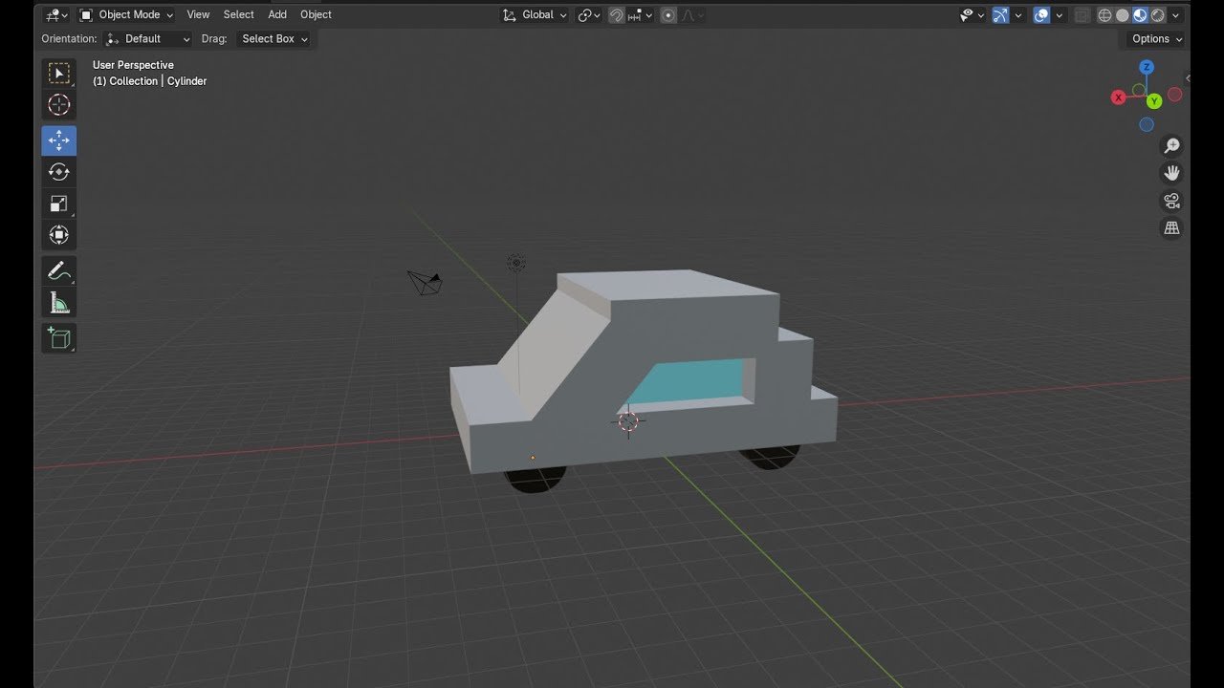Open the Object Mode dropdown
Image resolution: width=1224 pixels, height=688 pixels.
click(x=125, y=14)
